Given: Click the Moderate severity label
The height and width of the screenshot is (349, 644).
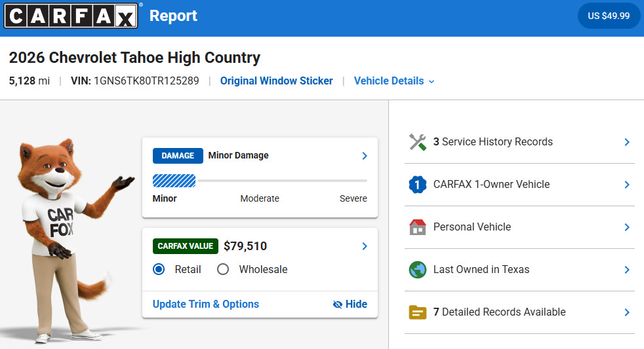Looking at the screenshot, I should point(260,198).
